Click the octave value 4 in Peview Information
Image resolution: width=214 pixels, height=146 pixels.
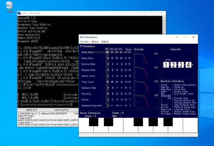pyautogui.click(x=95, y=116)
